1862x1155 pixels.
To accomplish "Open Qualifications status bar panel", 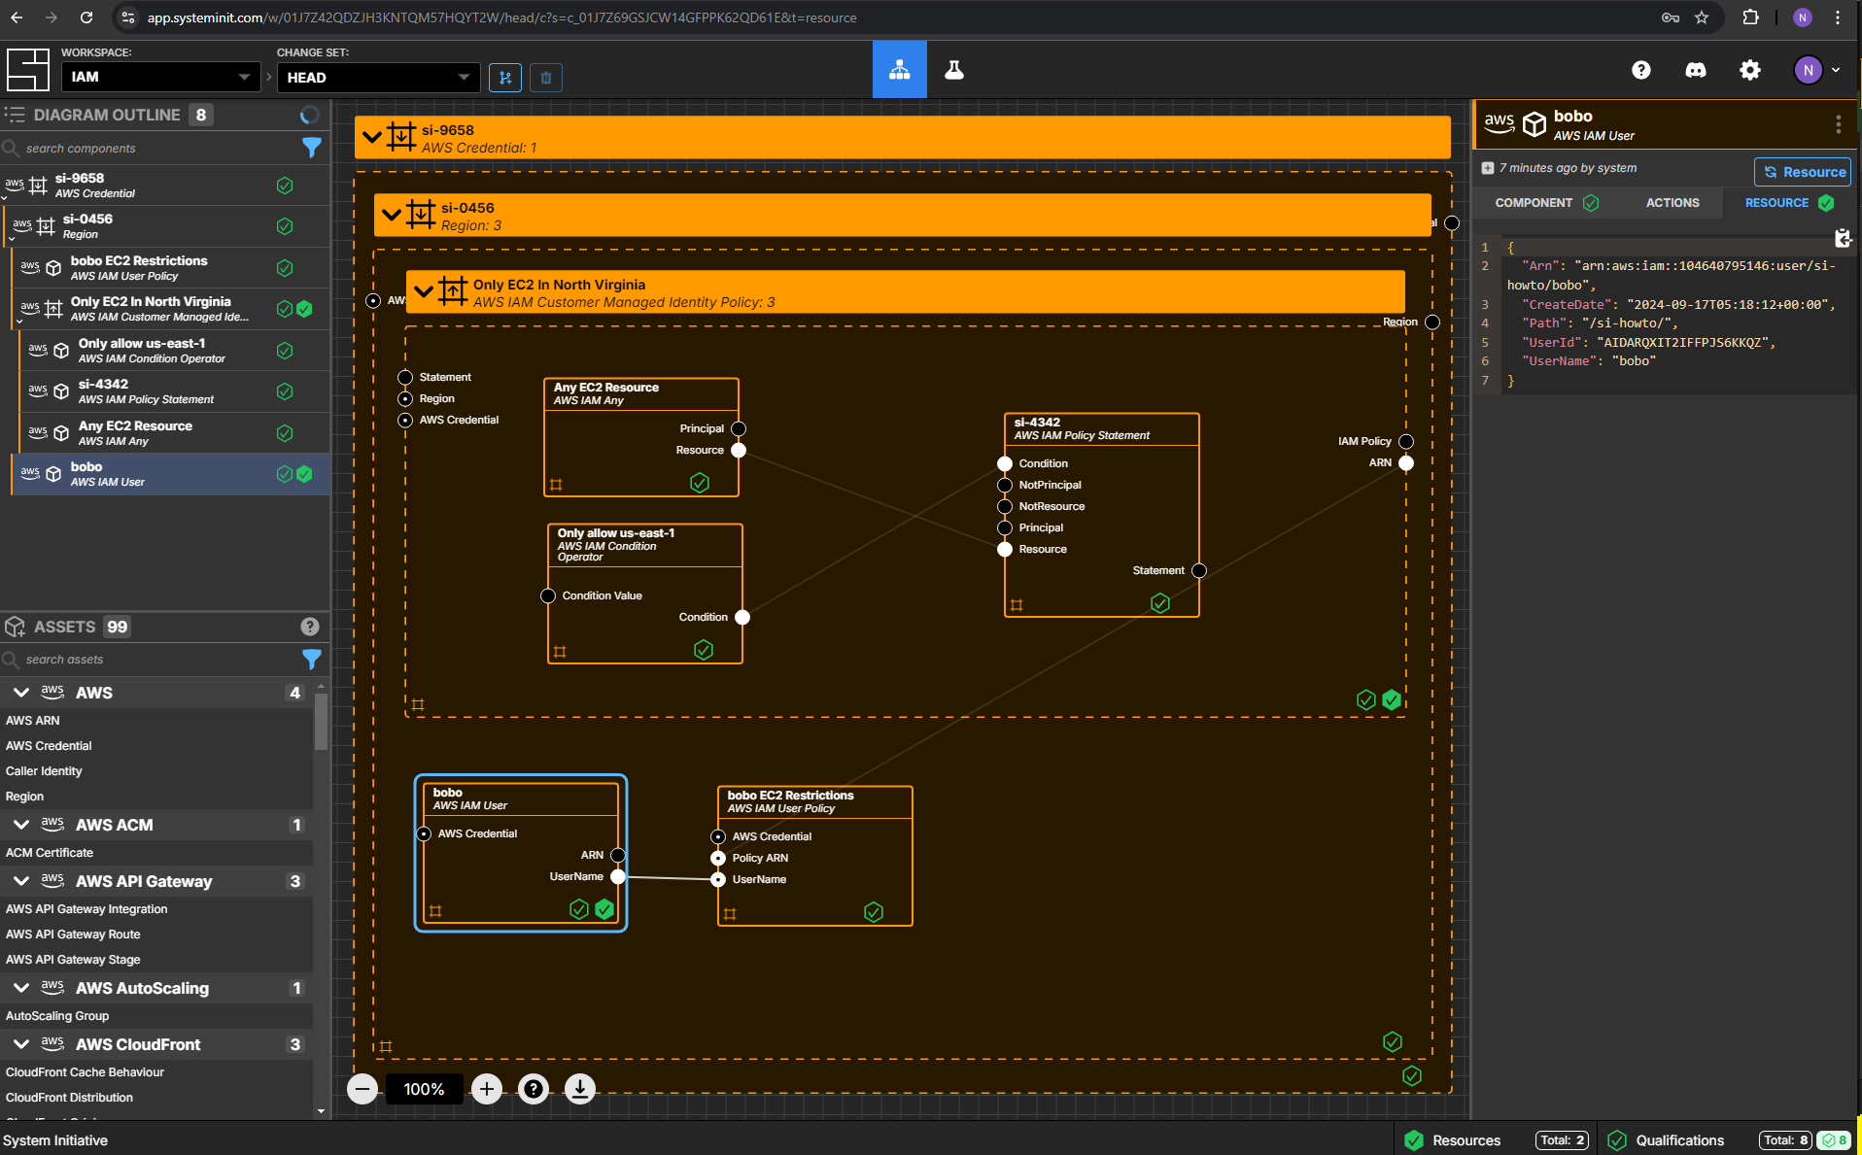I will [1730, 1140].
